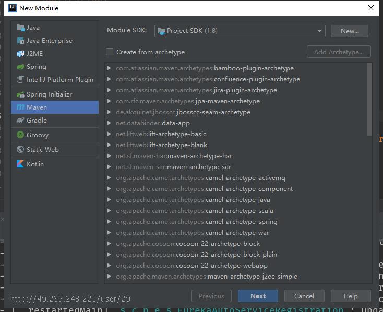Expand the camel-archetype-component node

(x=109, y=189)
